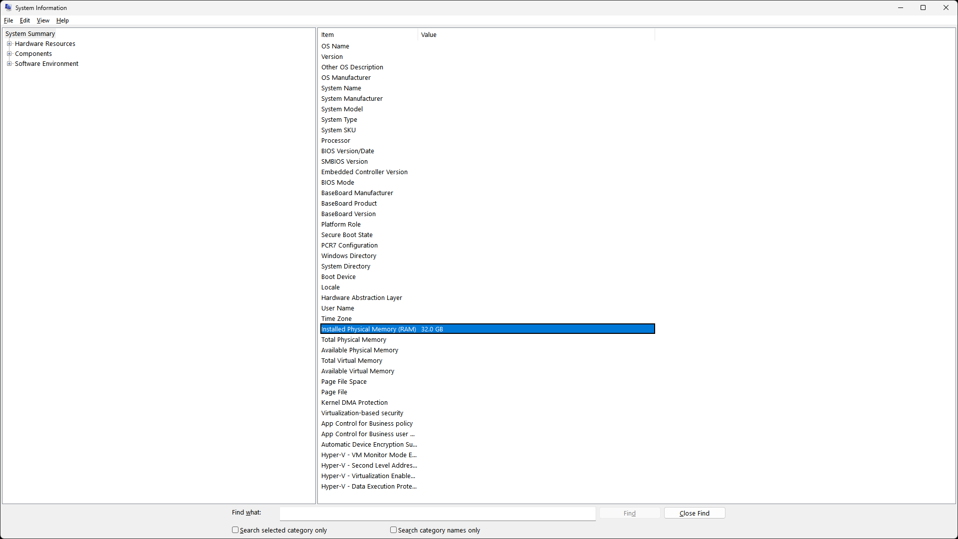958x539 pixels.
Task: Select the Hyper-V Data Execution Prote... row
Action: [x=487, y=487]
